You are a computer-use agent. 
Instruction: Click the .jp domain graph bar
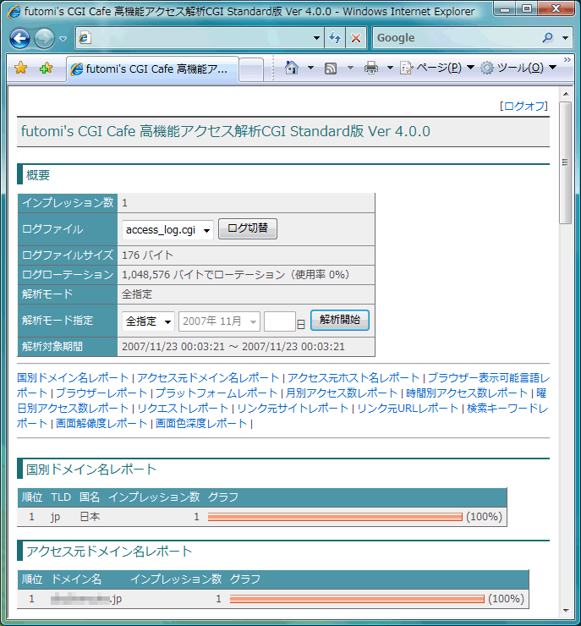(x=357, y=599)
